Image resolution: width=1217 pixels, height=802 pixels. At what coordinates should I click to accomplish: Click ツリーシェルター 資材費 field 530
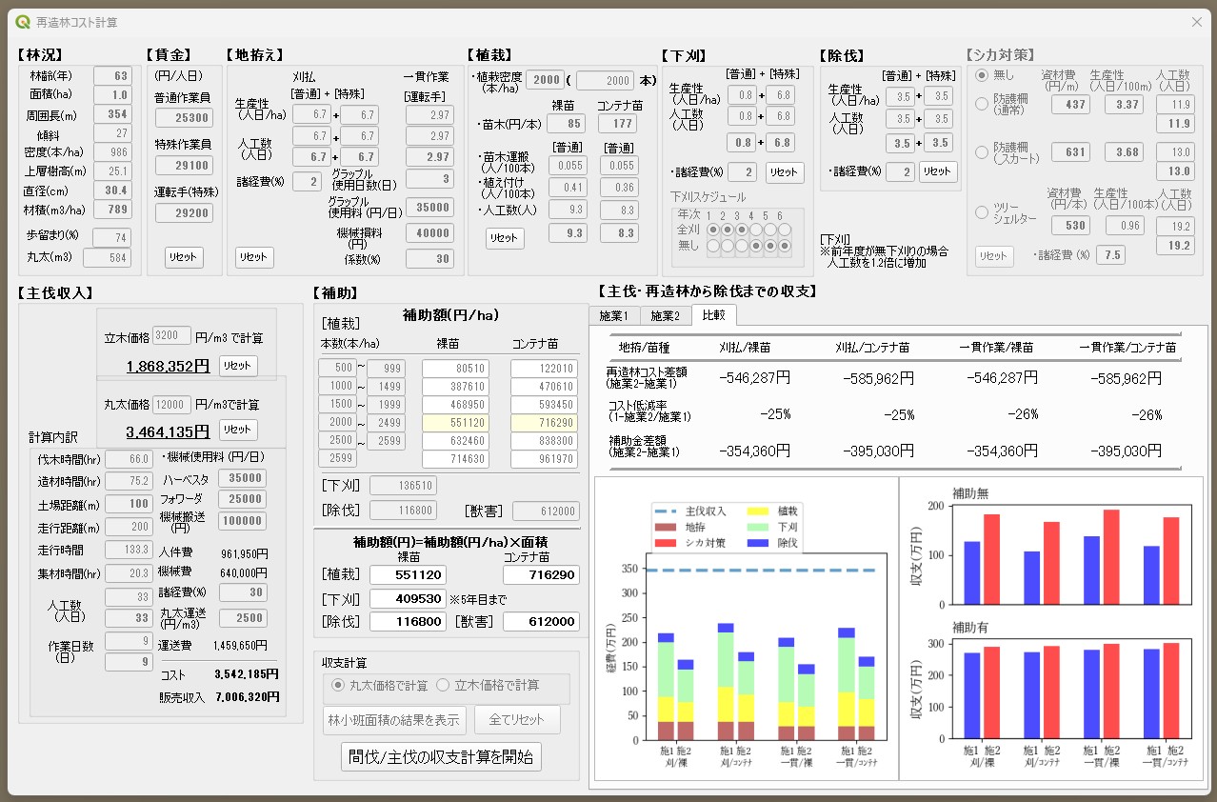[x=1070, y=226]
